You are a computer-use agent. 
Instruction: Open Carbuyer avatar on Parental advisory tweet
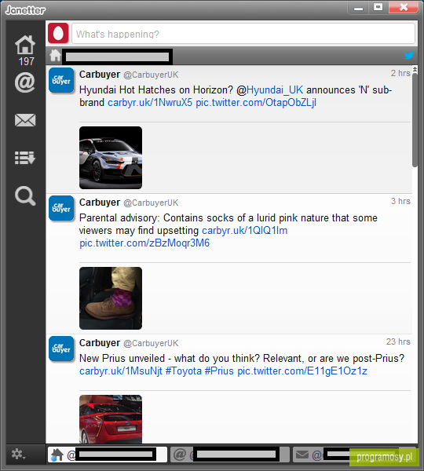(x=61, y=209)
